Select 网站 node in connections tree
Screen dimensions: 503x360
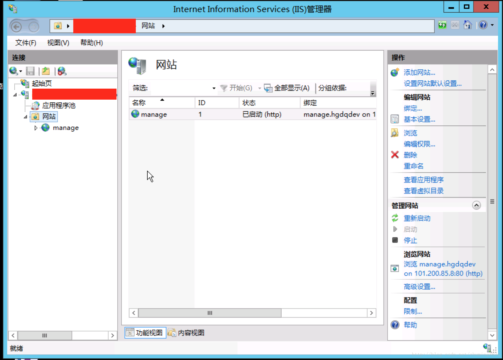click(x=49, y=116)
